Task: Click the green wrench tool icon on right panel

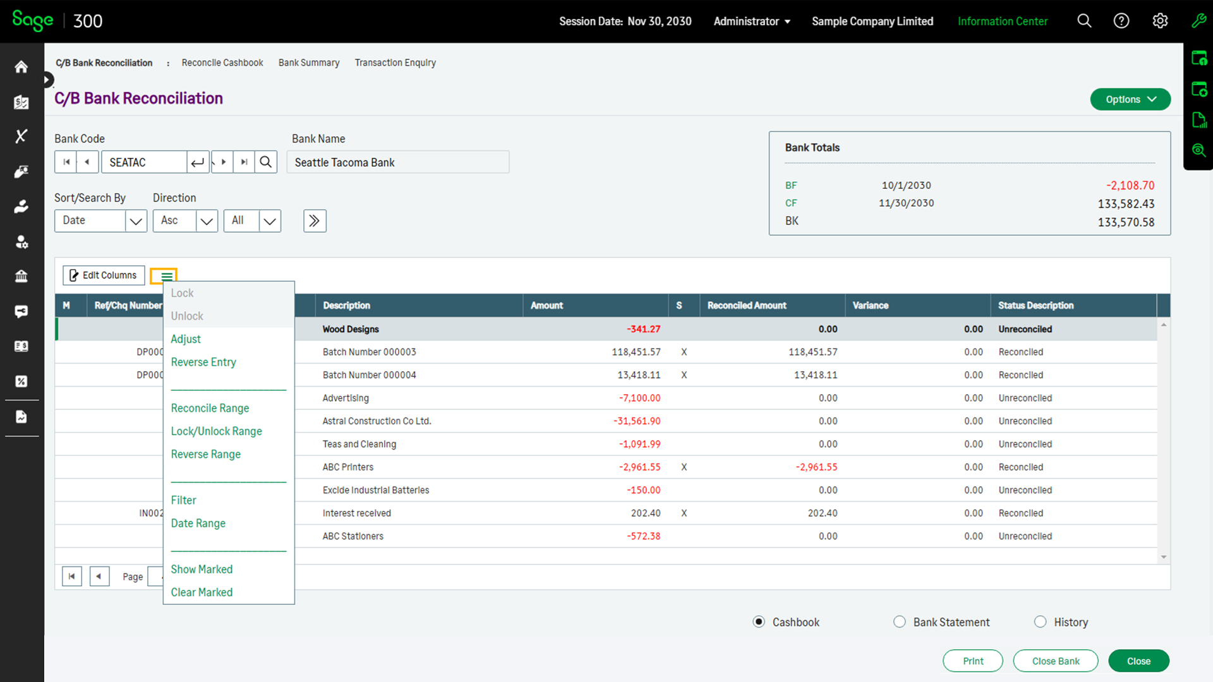Action: coord(1199,21)
